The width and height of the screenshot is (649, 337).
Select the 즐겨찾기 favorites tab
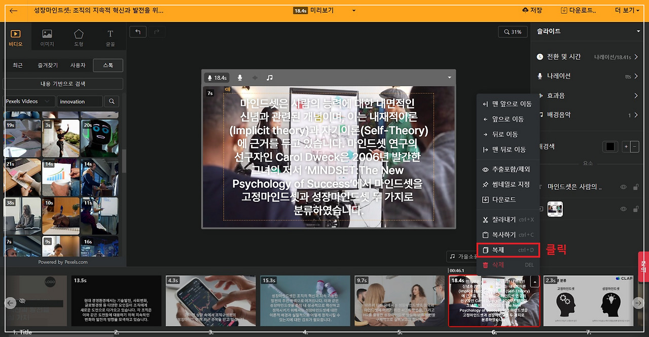pyautogui.click(x=48, y=65)
